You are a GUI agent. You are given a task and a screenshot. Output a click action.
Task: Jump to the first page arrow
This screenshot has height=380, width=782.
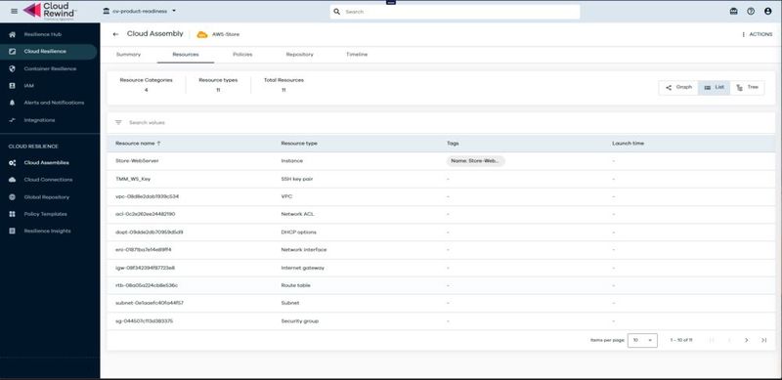point(712,340)
